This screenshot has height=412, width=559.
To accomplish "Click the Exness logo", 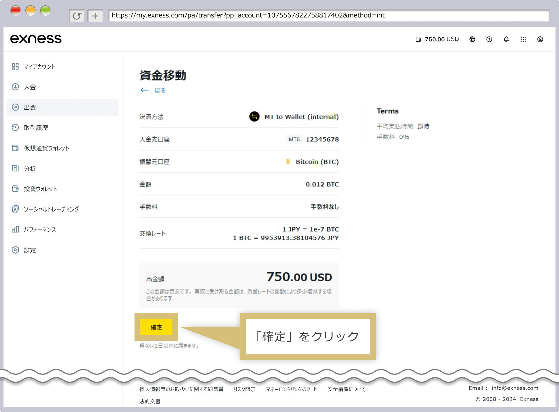I will pyautogui.click(x=36, y=39).
